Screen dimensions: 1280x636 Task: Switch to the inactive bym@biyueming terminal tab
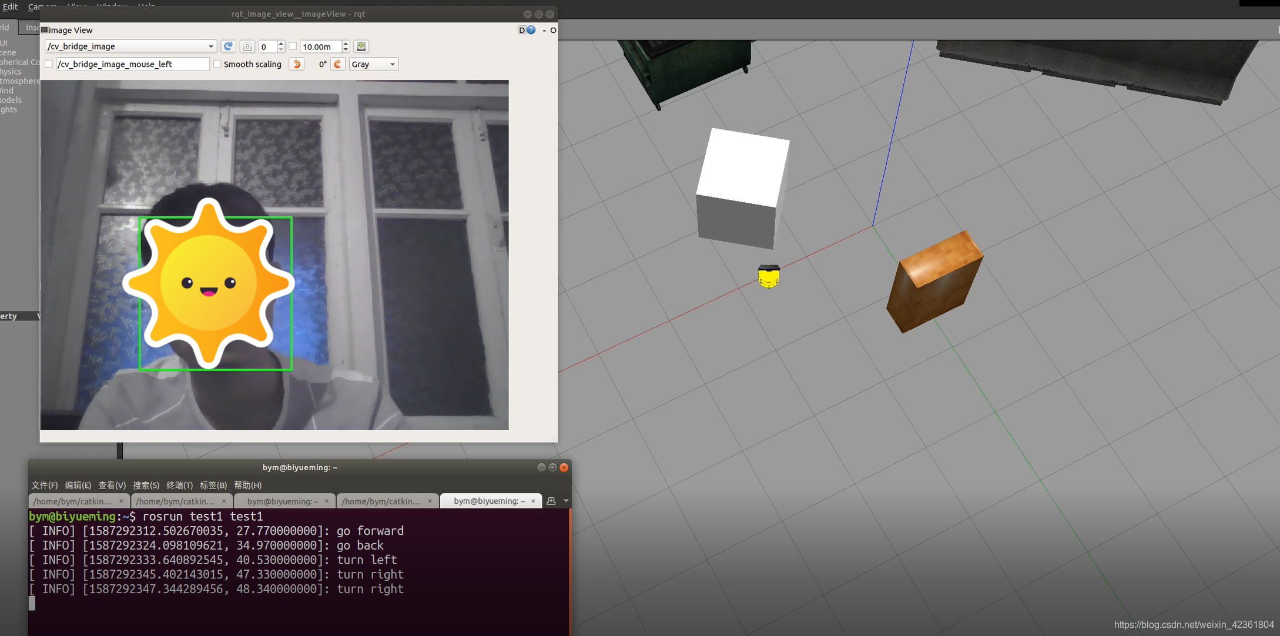pyautogui.click(x=283, y=501)
